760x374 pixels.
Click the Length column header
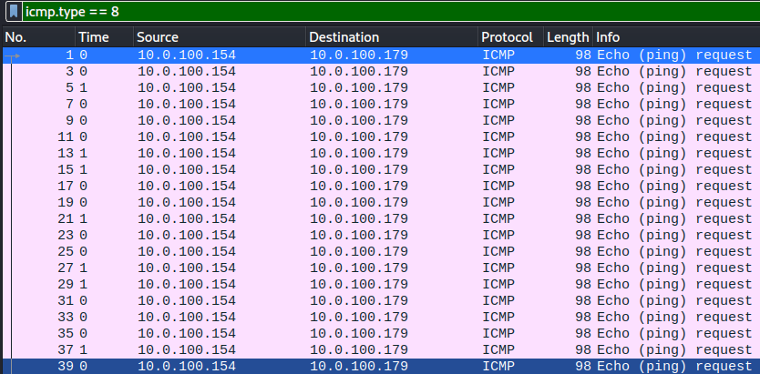[568, 37]
